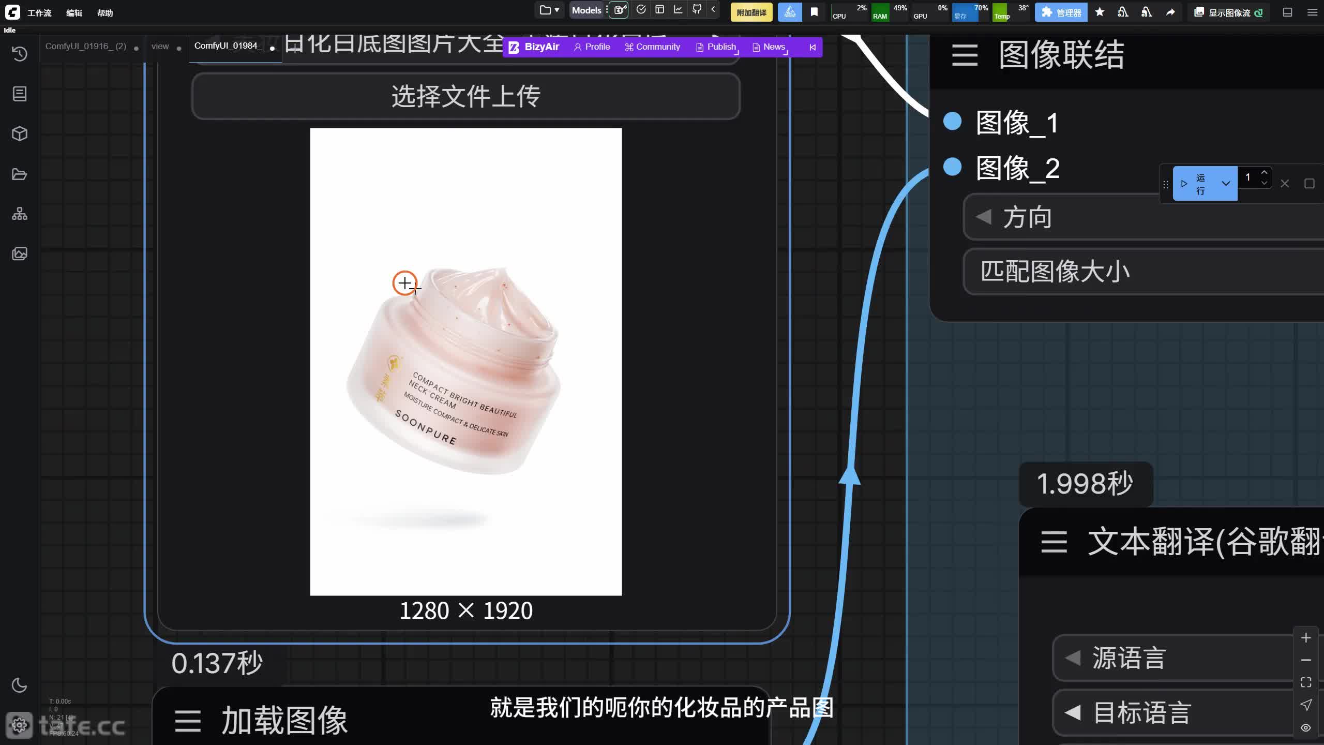Click the 匹配图像大小 widget
The width and height of the screenshot is (1324, 745).
pos(1144,272)
